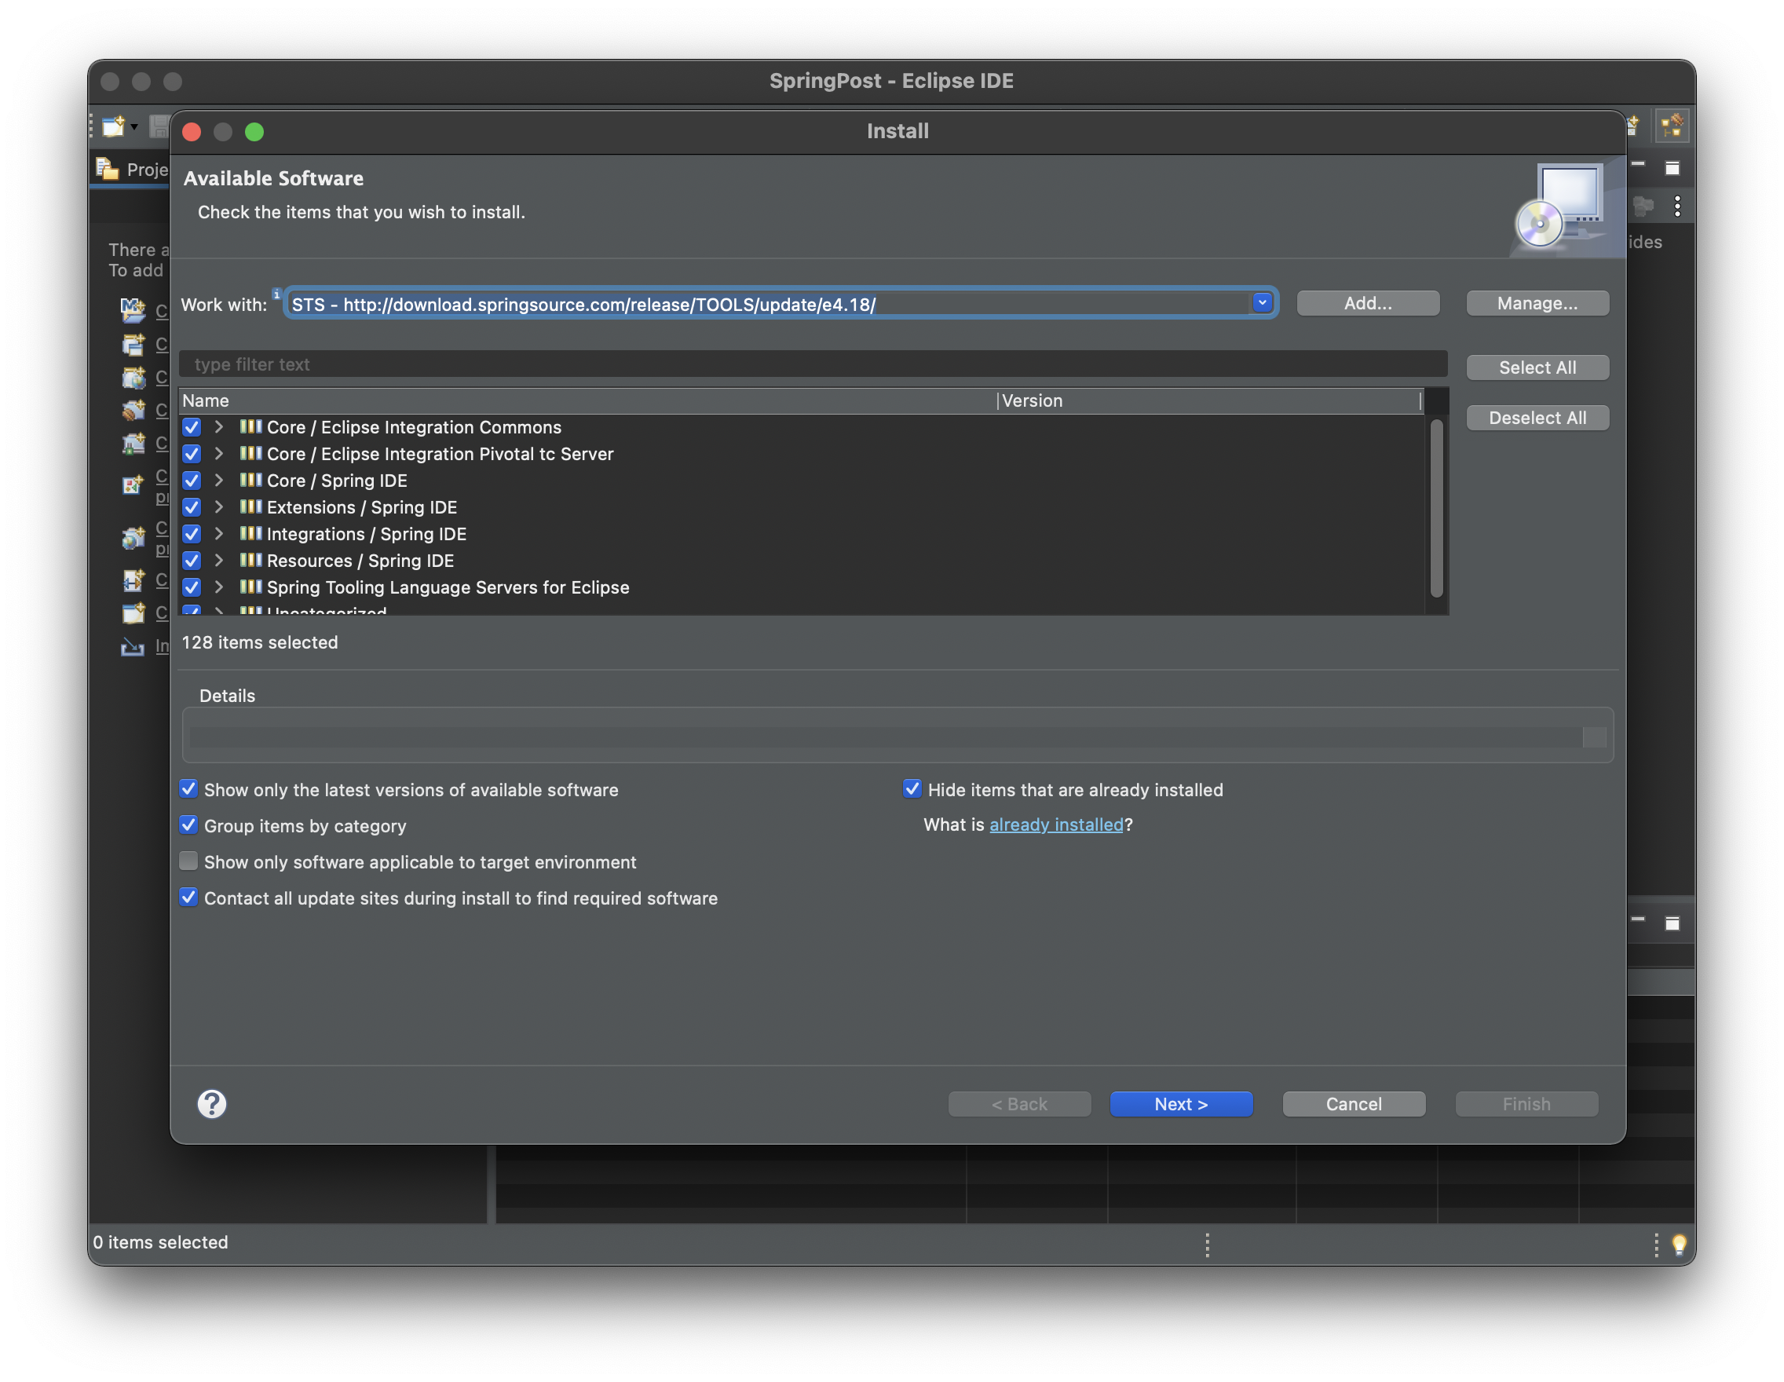Click the Next > button
This screenshot has height=1382, width=1784.
pos(1180,1103)
